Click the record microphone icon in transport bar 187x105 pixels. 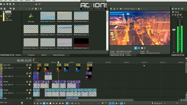click(35, 103)
